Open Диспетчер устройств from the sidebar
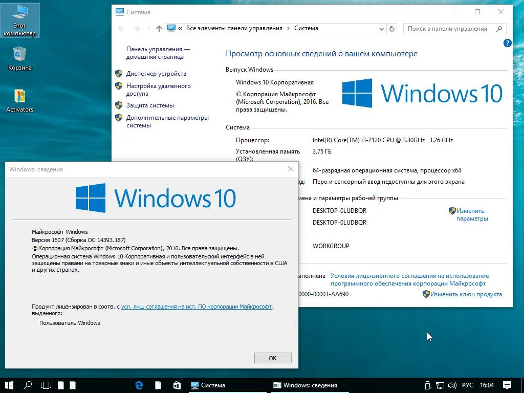Image resolution: width=524 pixels, height=393 pixels. click(157, 73)
